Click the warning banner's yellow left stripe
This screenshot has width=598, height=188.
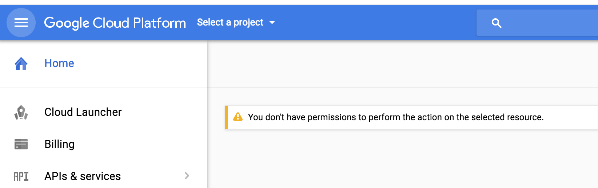click(226, 117)
